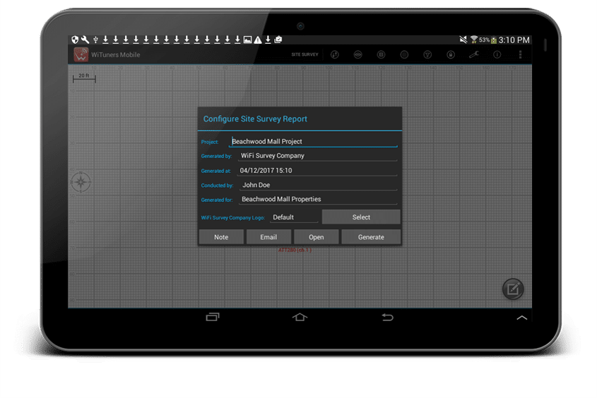Tap the document list toolbar icon
This screenshot has height=398, width=597.
pos(381,55)
